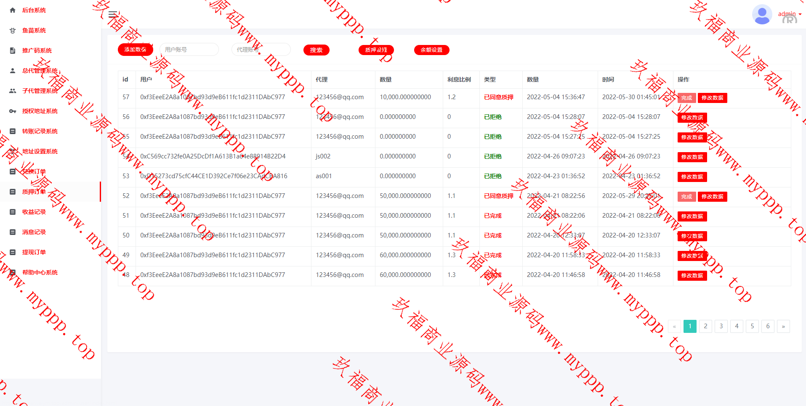
Task: Click the admin user avatar
Action: point(762,14)
